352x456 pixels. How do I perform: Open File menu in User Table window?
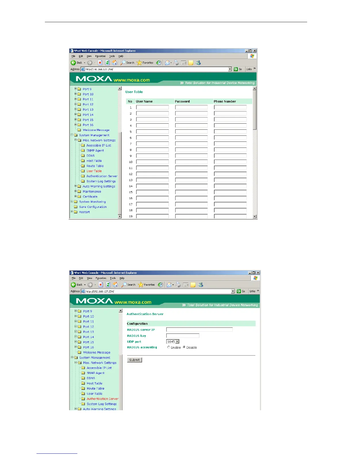click(x=73, y=56)
